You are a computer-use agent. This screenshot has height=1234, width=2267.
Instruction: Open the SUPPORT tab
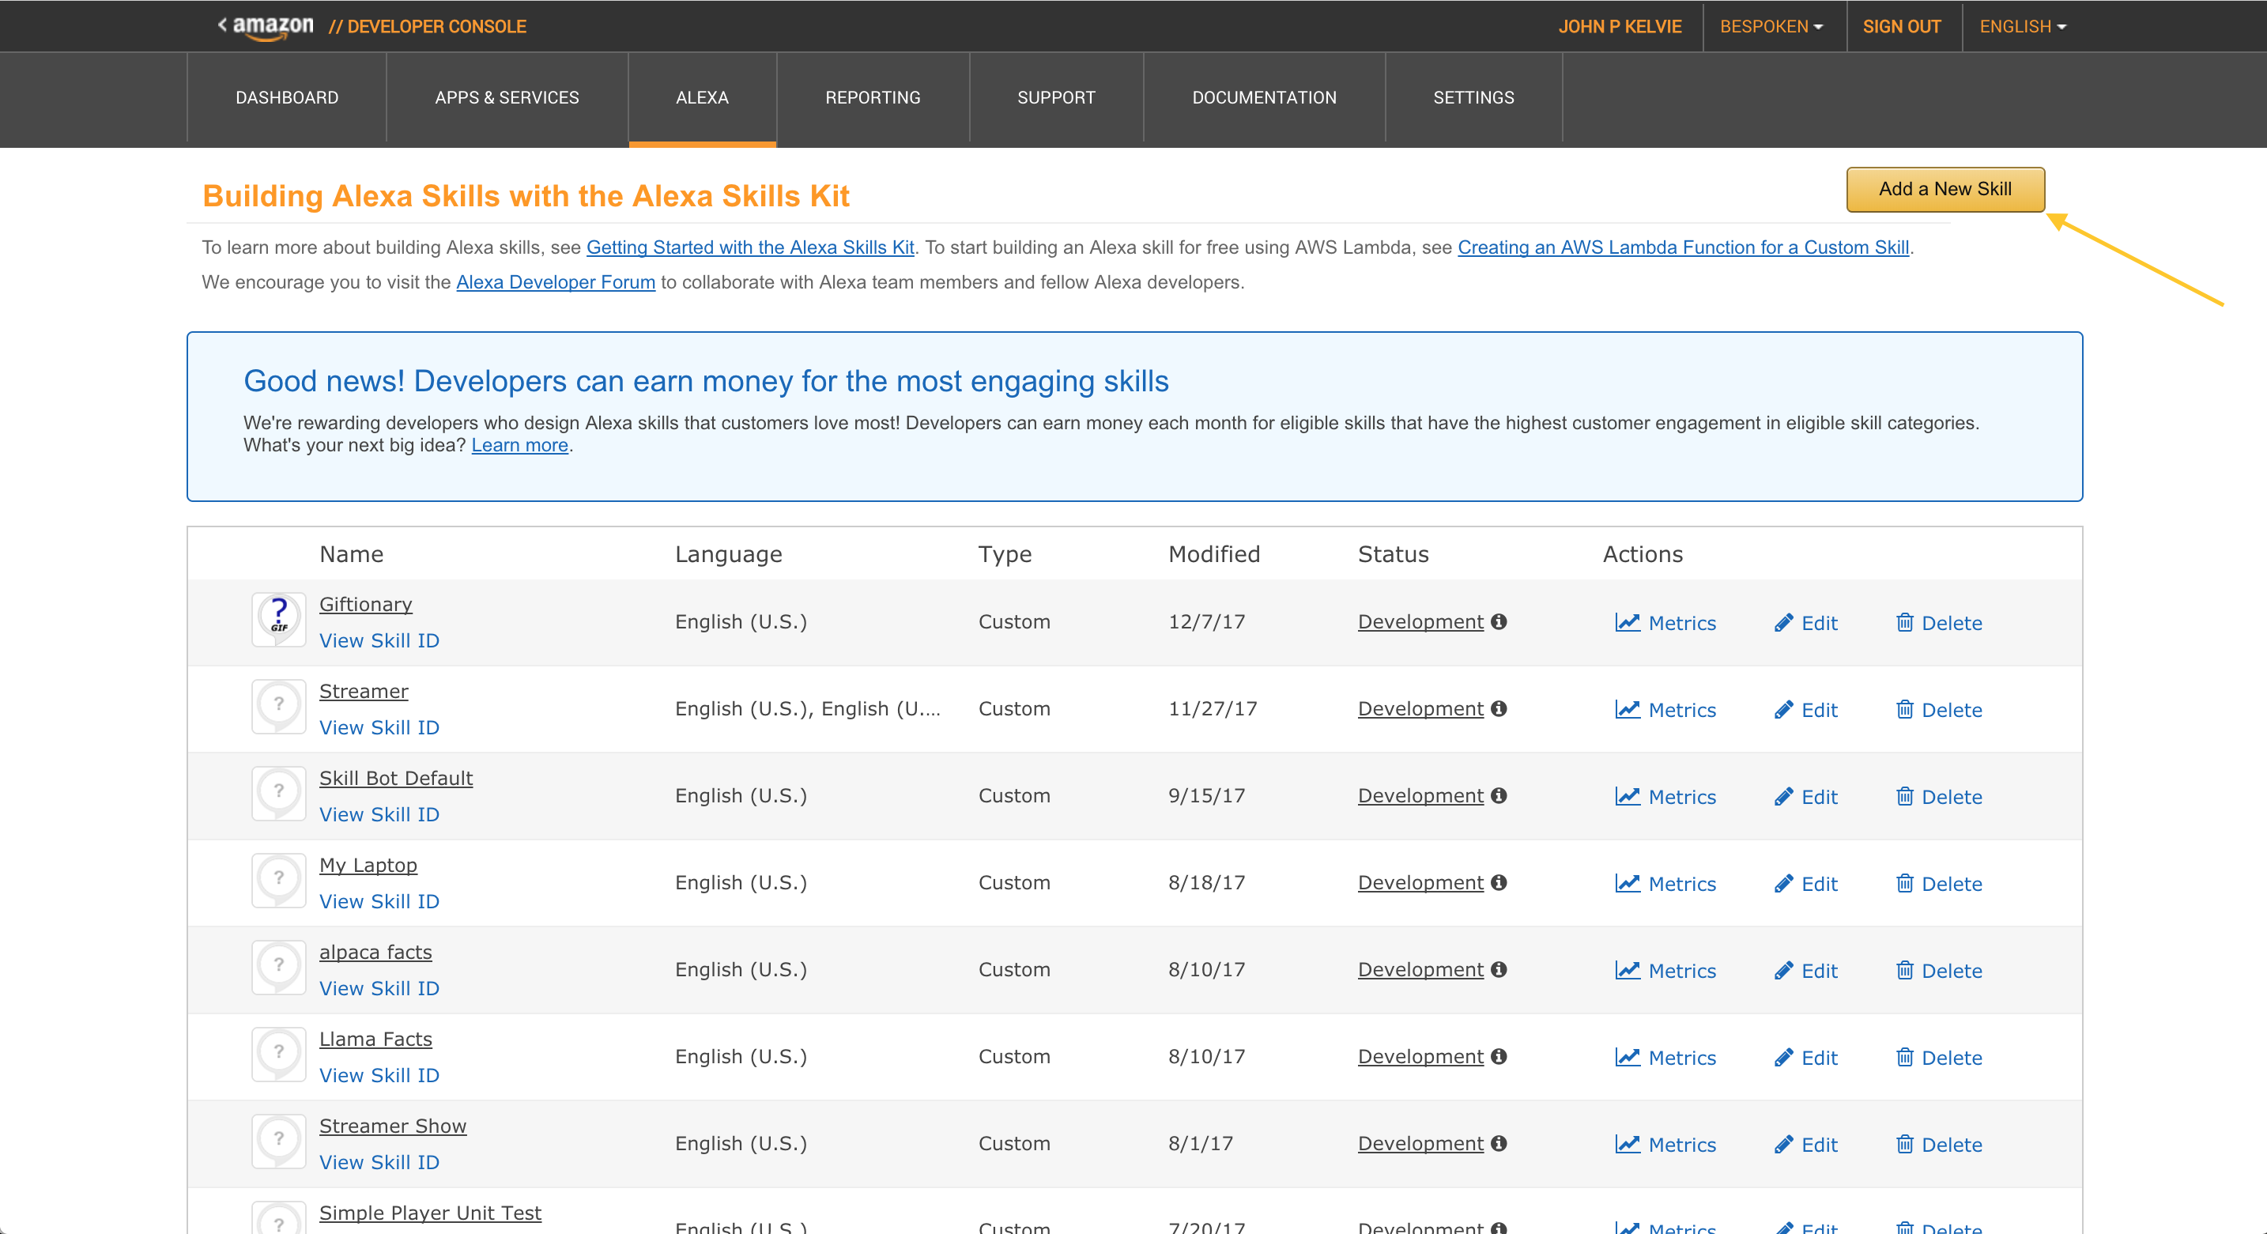(1056, 98)
